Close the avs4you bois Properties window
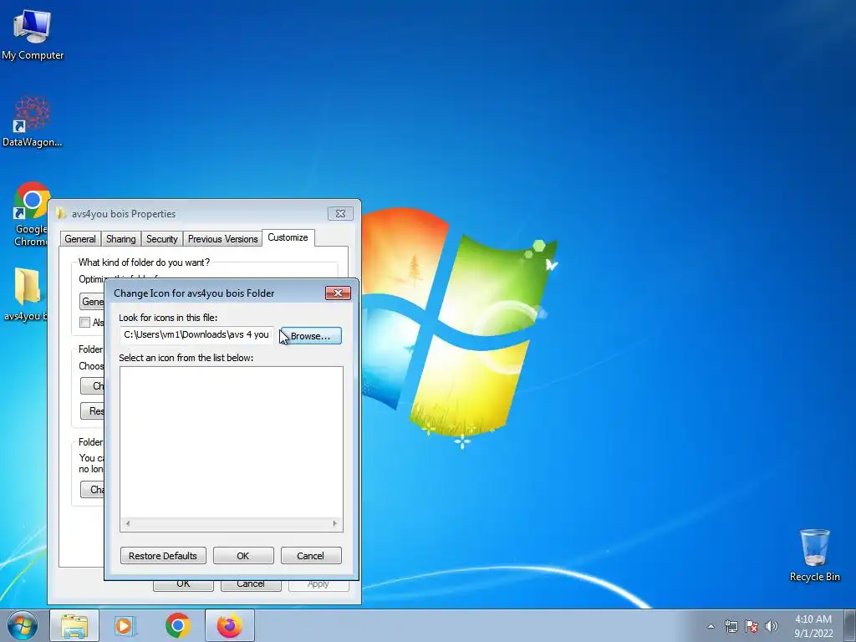This screenshot has height=642, width=856. (340, 213)
